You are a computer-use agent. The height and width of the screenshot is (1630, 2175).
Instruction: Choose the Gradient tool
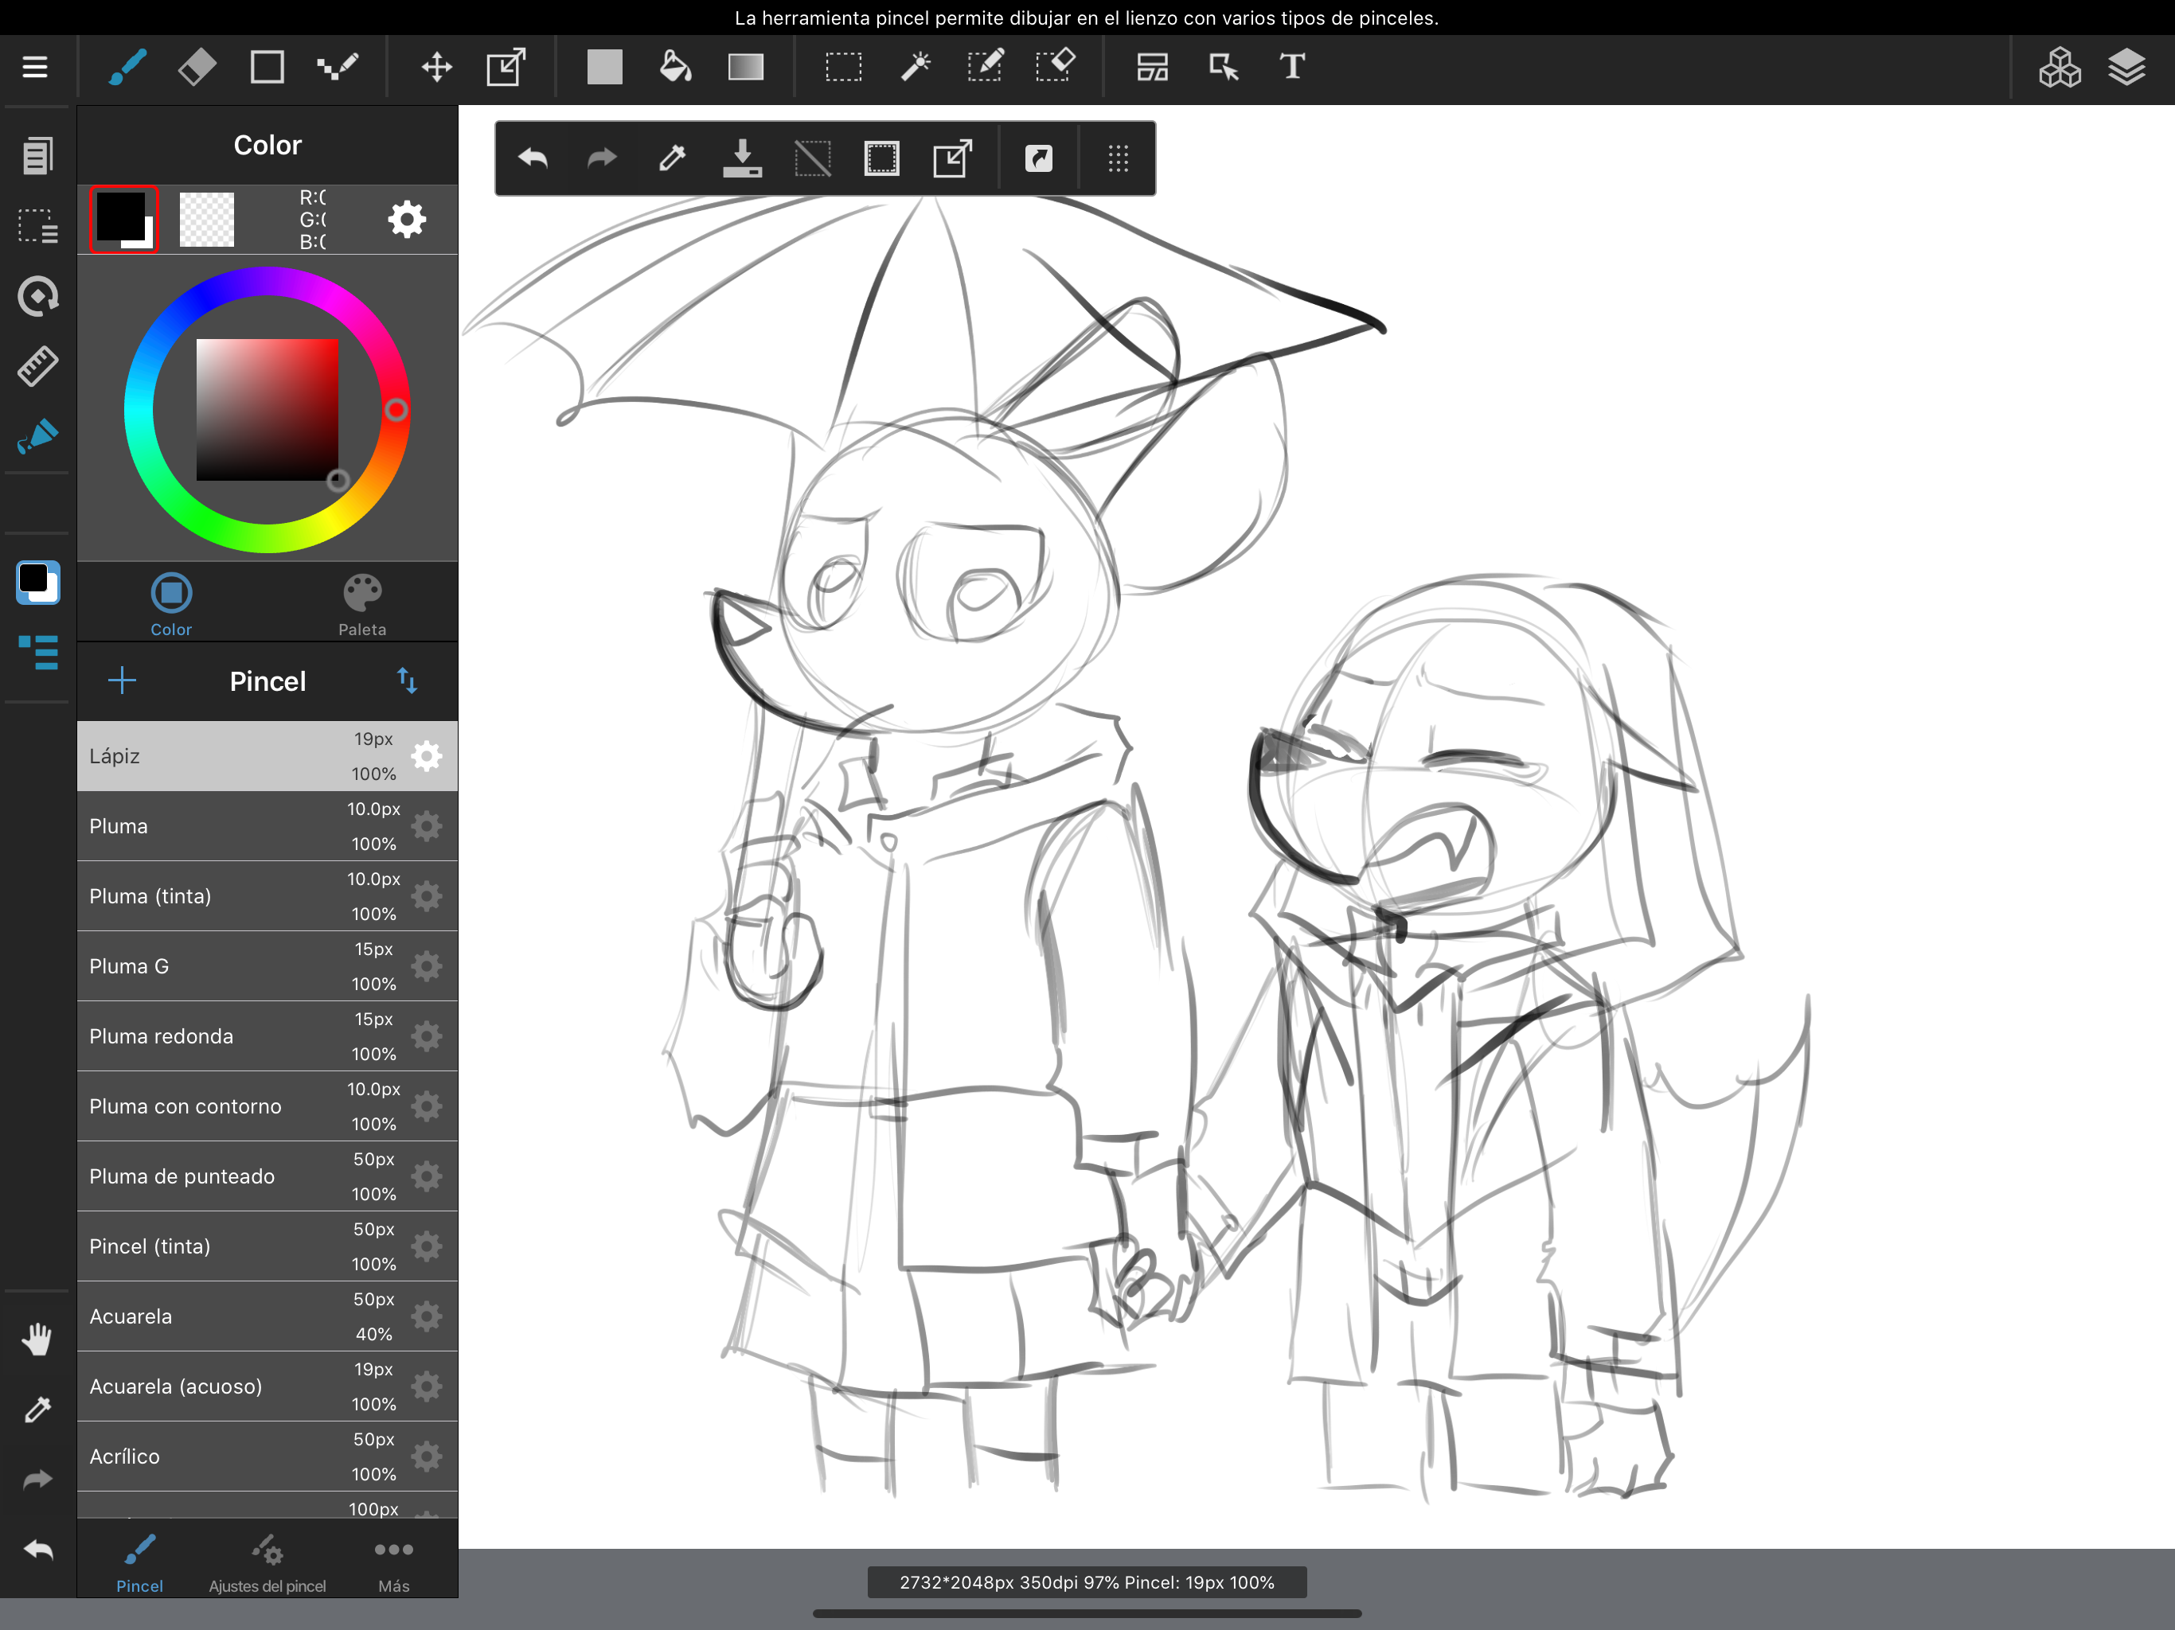(x=745, y=67)
